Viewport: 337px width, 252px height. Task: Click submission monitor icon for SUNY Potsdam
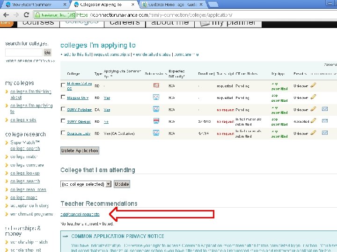click(156, 109)
